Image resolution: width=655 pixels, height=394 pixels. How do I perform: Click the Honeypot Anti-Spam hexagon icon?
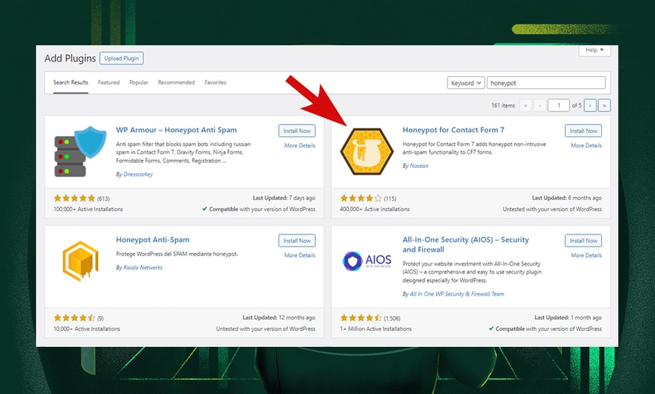coord(80,262)
